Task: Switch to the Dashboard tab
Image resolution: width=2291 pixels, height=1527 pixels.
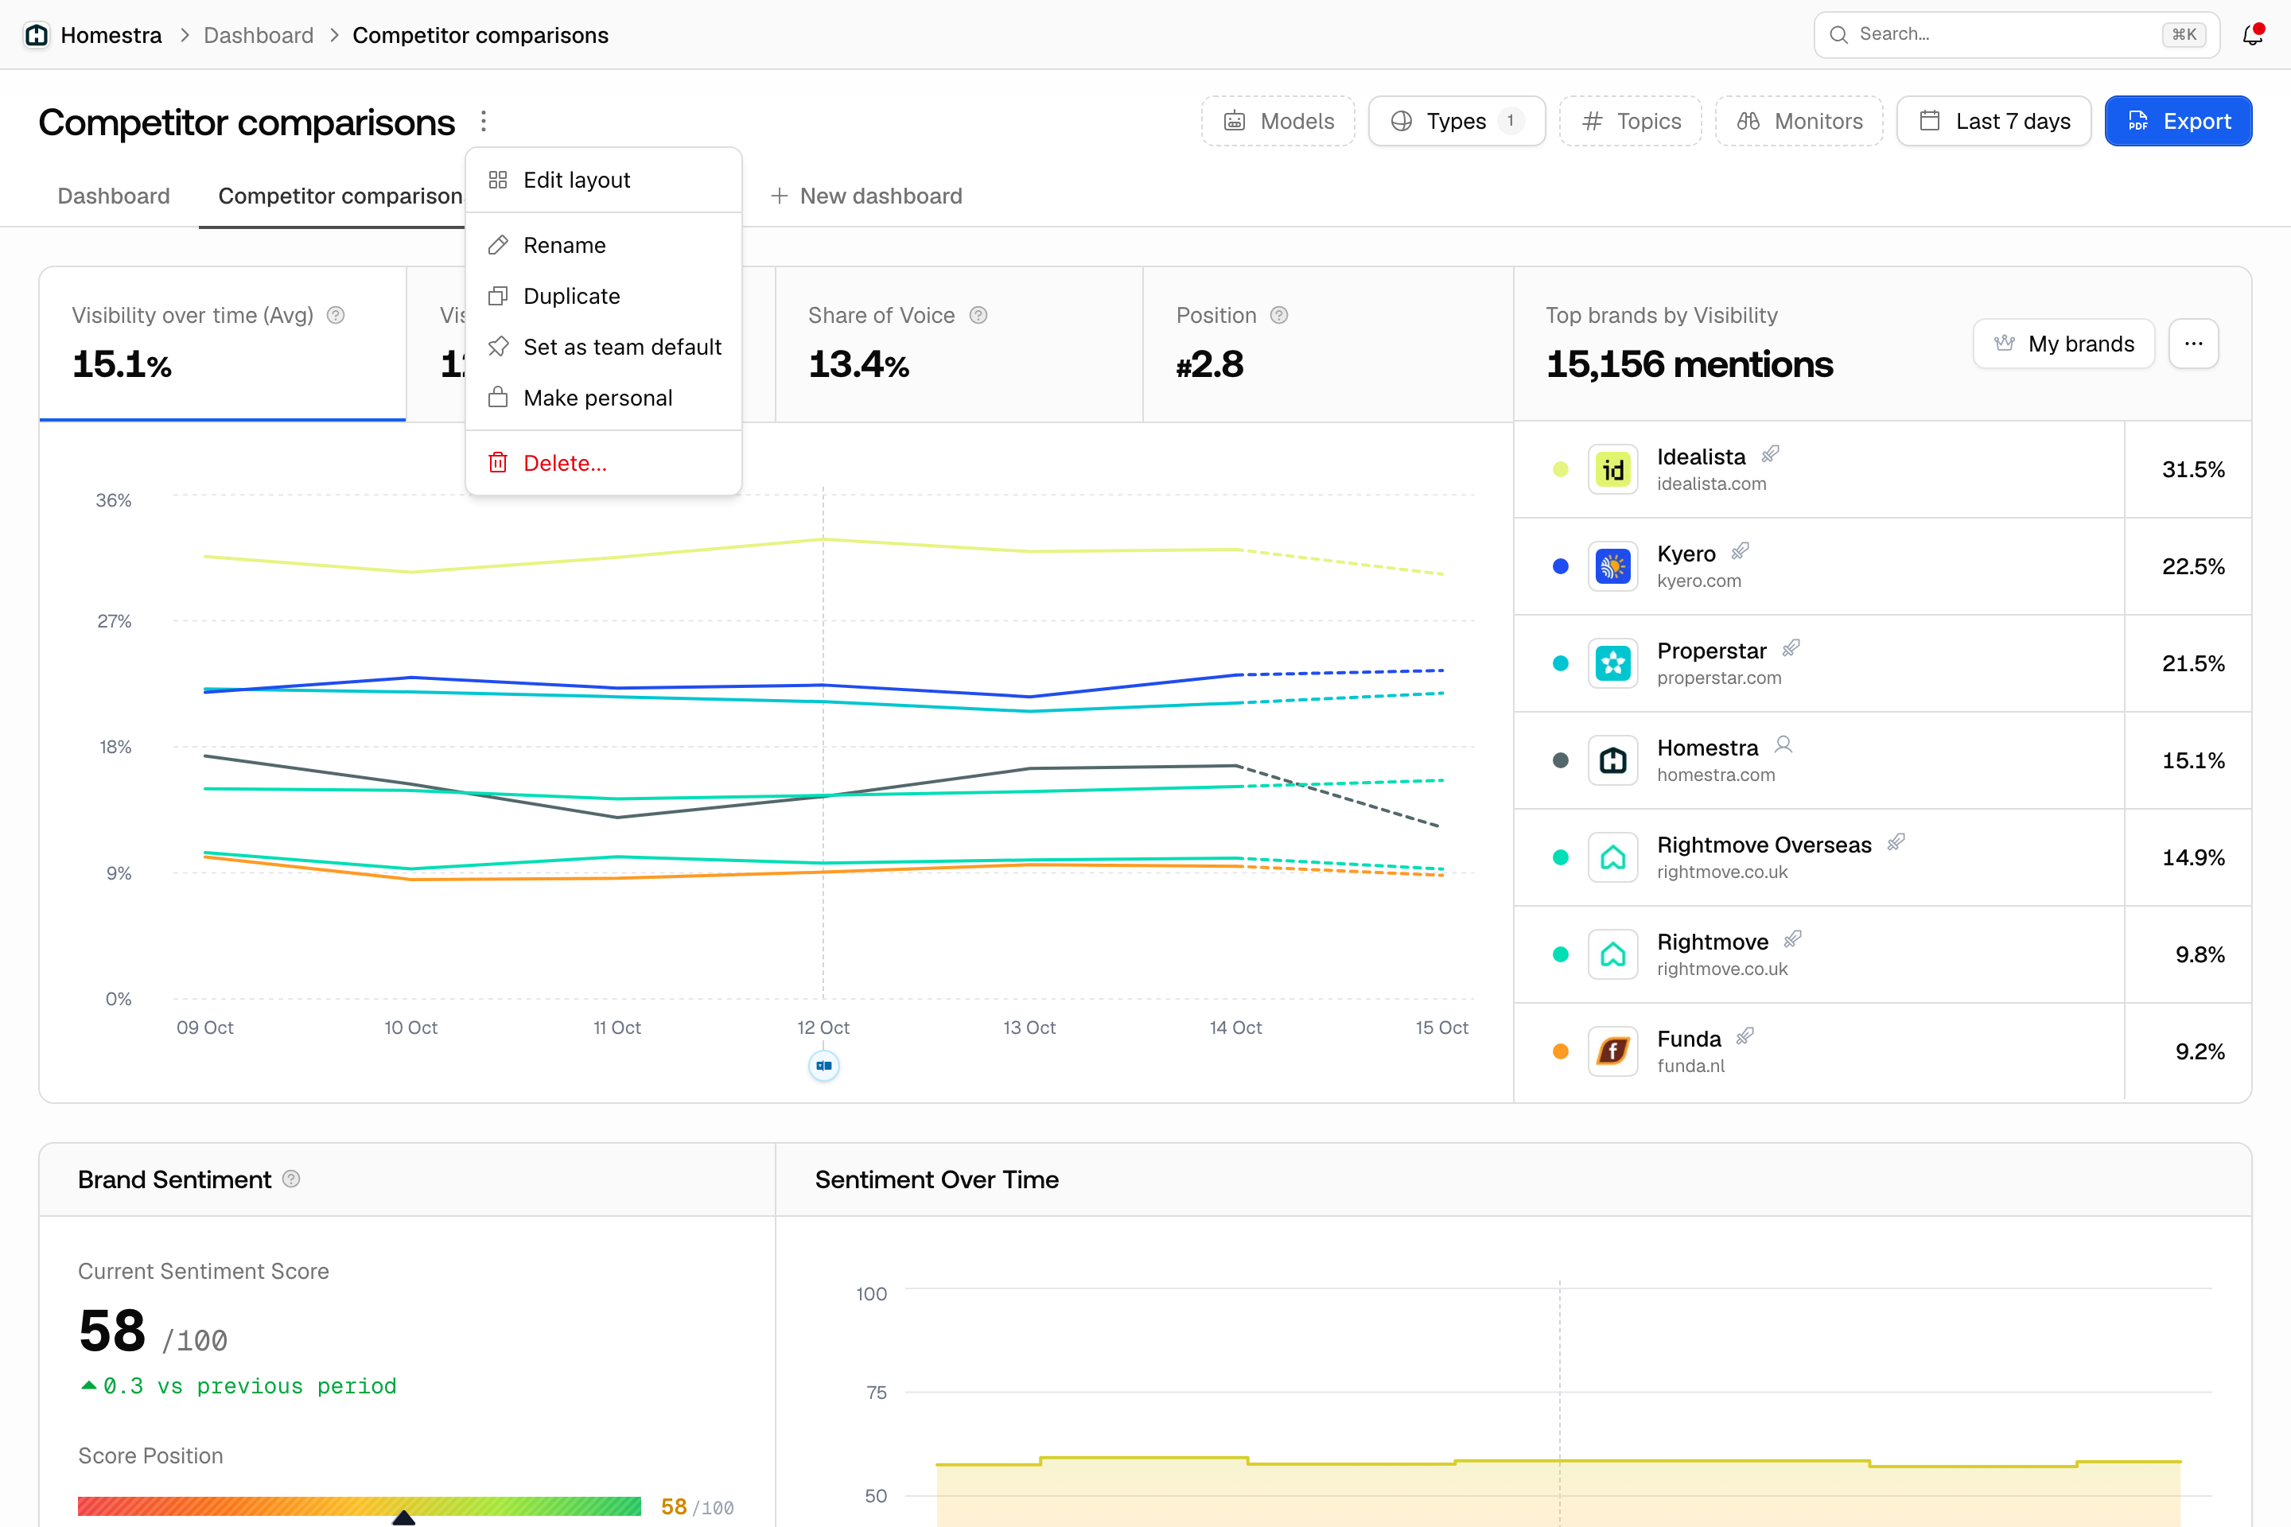Action: (x=114, y=196)
